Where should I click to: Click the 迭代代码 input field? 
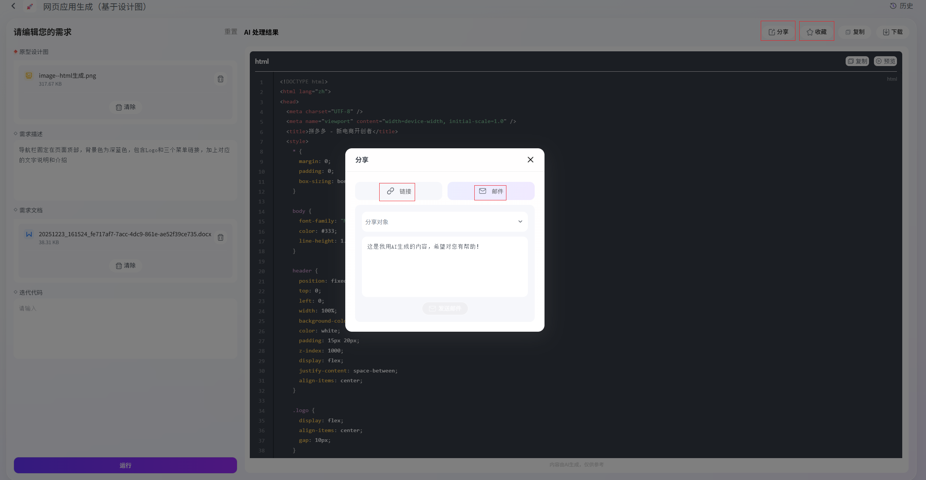125,328
